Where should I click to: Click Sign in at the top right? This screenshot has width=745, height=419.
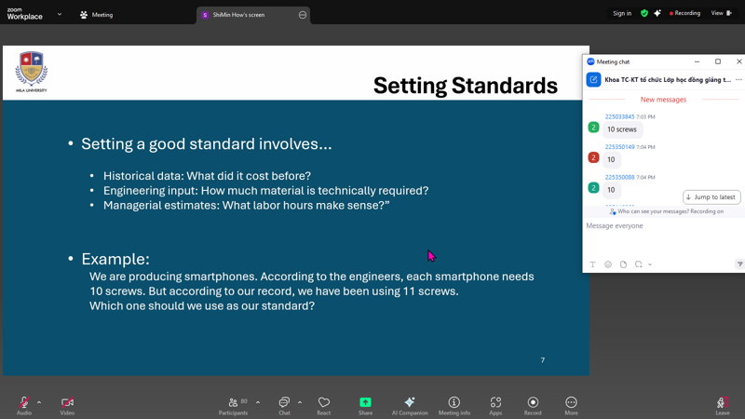[622, 13]
